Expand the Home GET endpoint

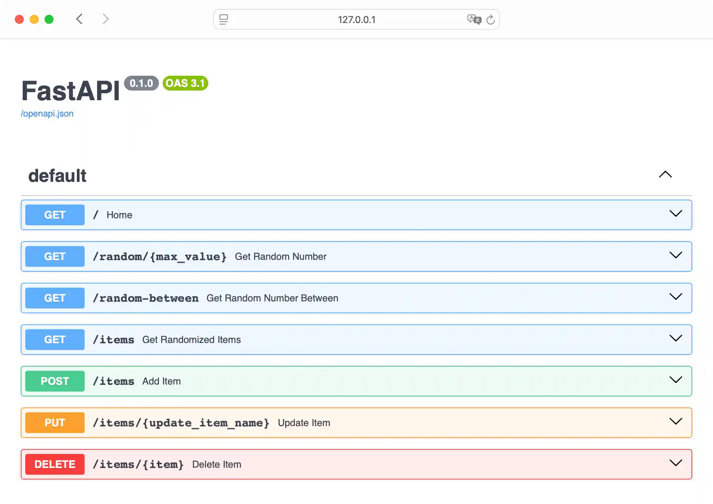[x=675, y=213]
